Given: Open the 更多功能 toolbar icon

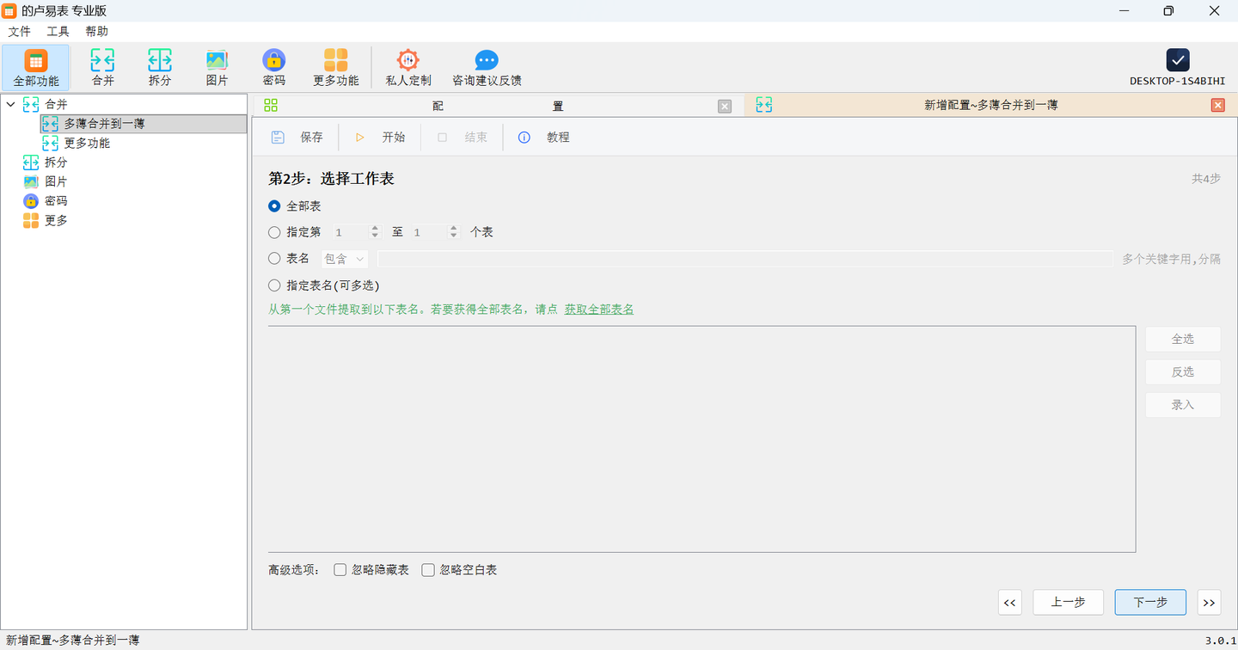Looking at the screenshot, I should click(x=336, y=60).
